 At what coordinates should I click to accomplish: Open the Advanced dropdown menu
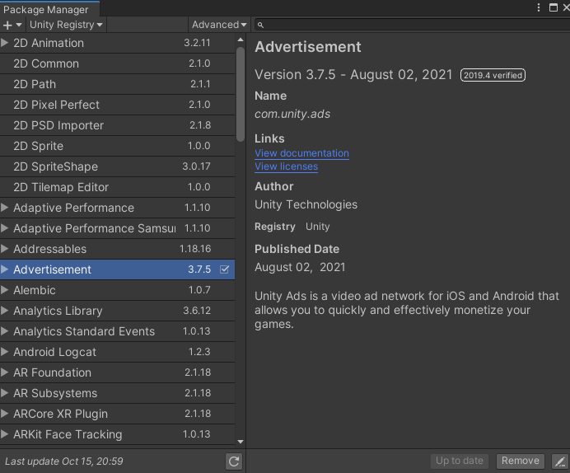(x=219, y=25)
